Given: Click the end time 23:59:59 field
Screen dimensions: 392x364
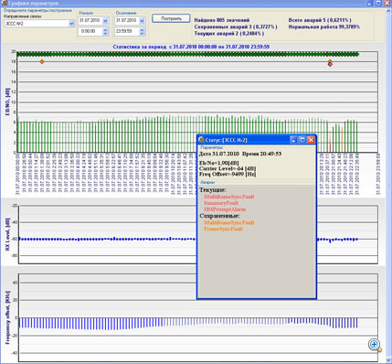Looking at the screenshot, I should [127, 31].
